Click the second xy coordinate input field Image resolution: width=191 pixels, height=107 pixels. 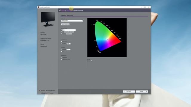click(x=72, y=32)
